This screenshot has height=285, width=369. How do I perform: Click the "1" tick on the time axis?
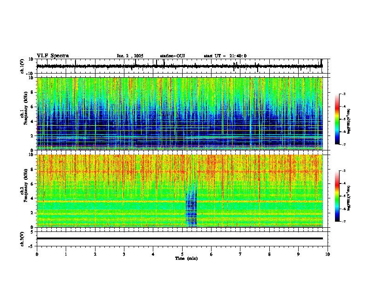coord(66,254)
